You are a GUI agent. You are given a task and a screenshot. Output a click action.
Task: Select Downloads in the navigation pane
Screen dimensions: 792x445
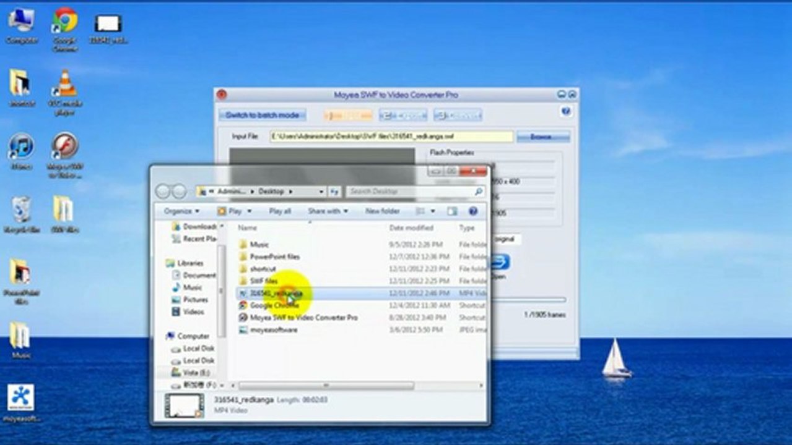pyautogui.click(x=195, y=227)
